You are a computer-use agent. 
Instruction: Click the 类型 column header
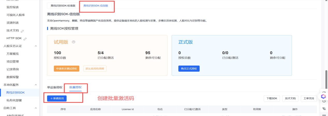(224, 109)
